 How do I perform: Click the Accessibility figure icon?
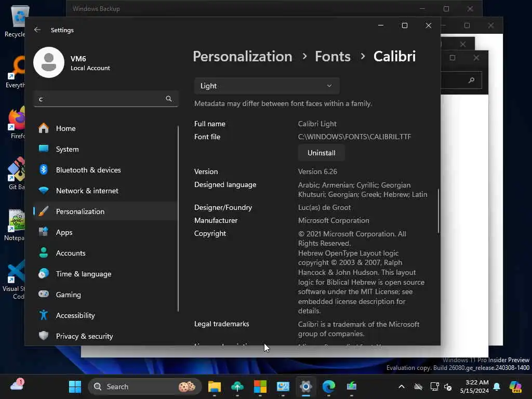click(x=44, y=315)
